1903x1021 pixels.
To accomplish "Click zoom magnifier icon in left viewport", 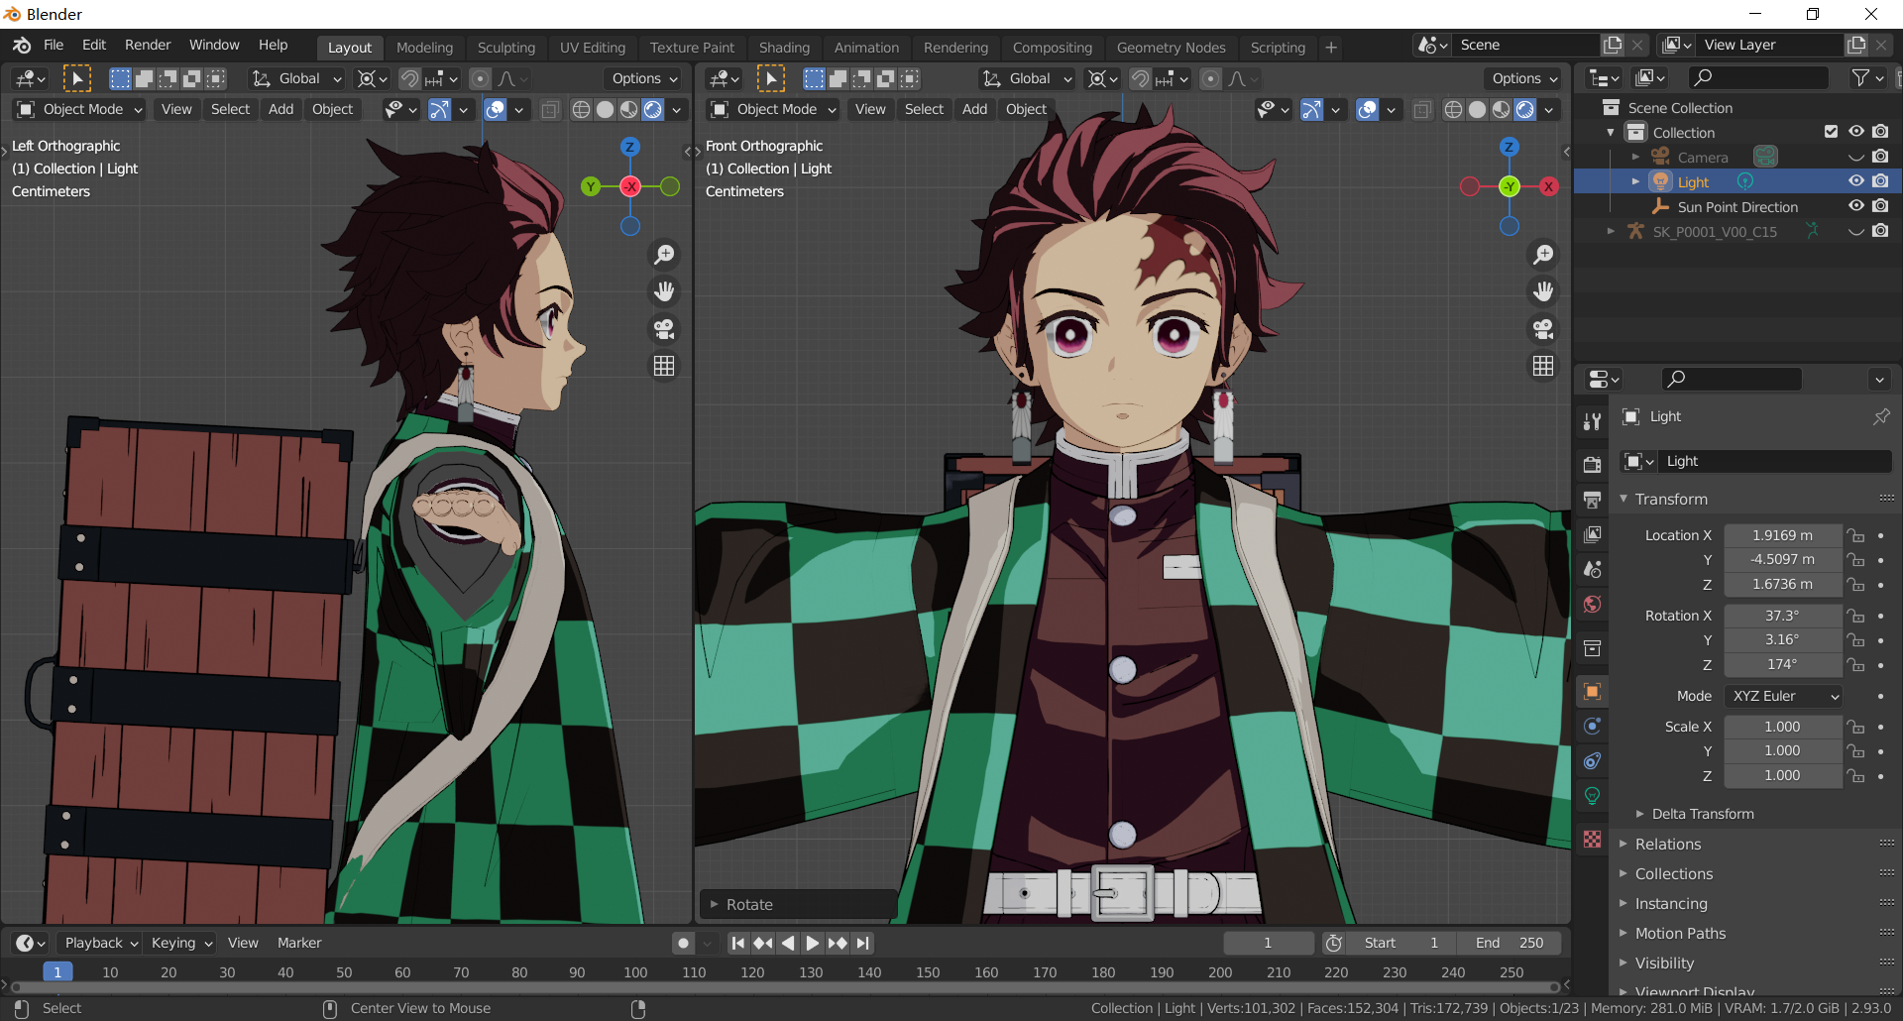I will pos(664,255).
